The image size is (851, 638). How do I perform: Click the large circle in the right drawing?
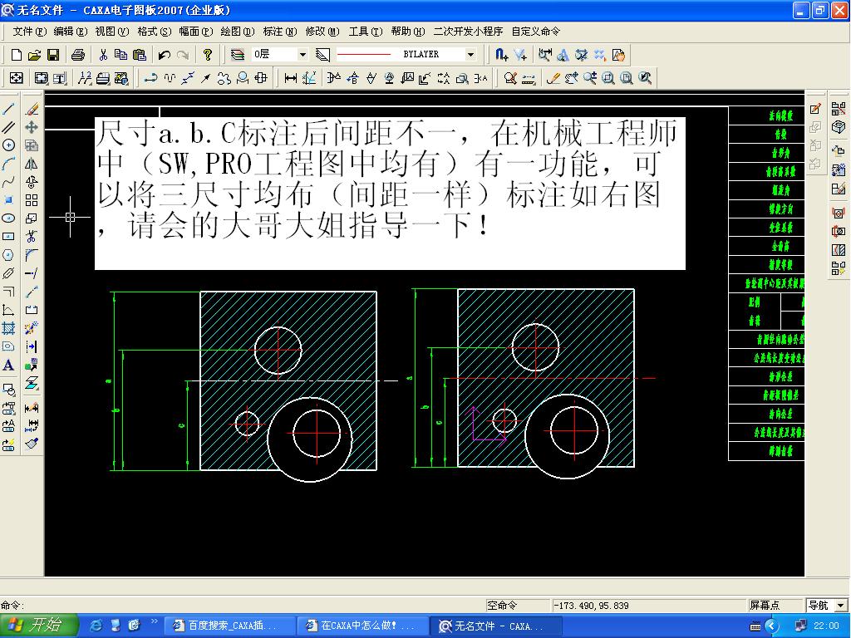click(x=567, y=437)
